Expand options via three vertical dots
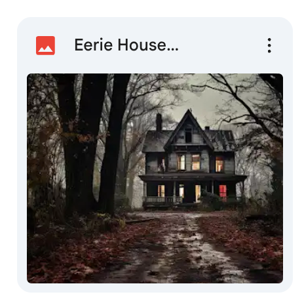Viewport: 304px width, 307px height. (269, 45)
